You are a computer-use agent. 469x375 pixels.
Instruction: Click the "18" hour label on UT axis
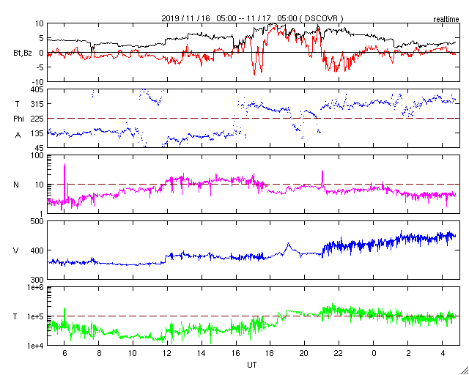click(x=270, y=353)
